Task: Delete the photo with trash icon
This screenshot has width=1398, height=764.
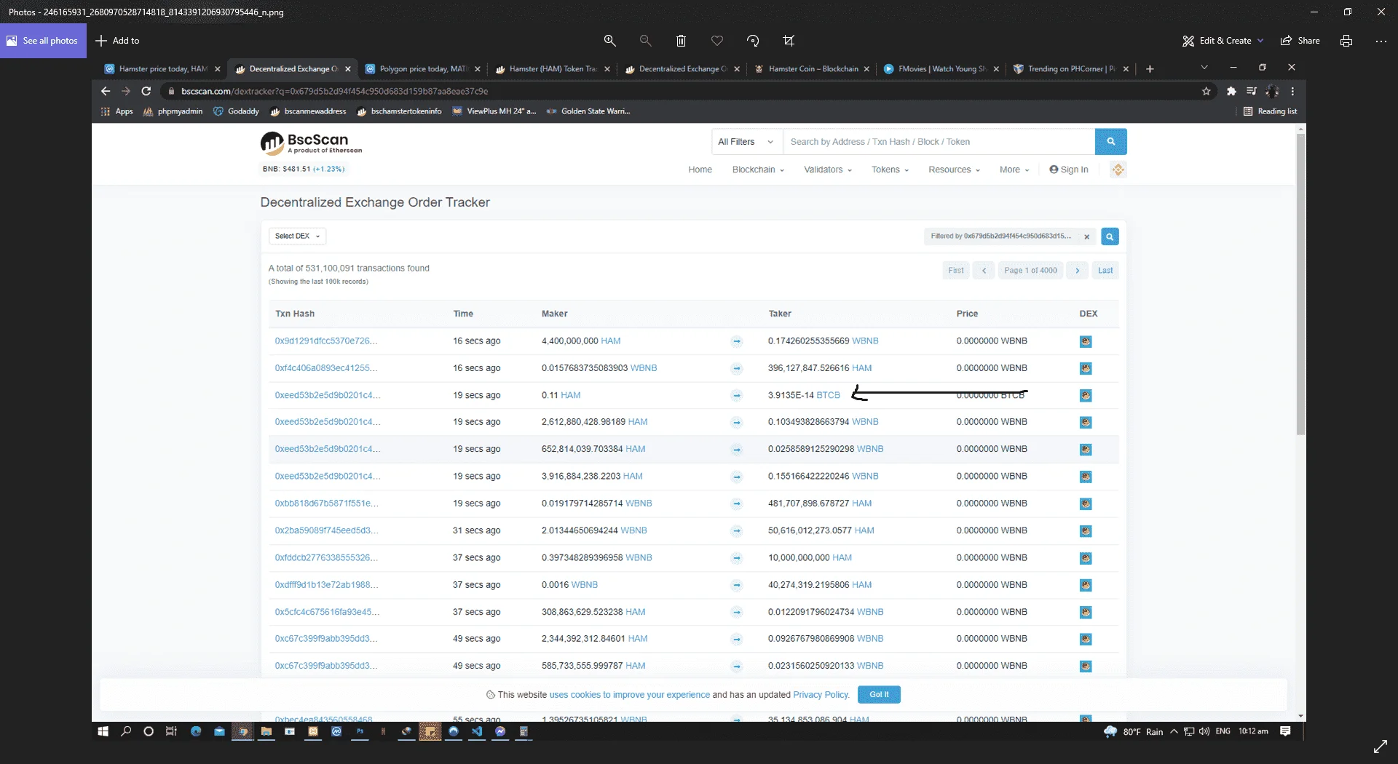Action: [681, 41]
